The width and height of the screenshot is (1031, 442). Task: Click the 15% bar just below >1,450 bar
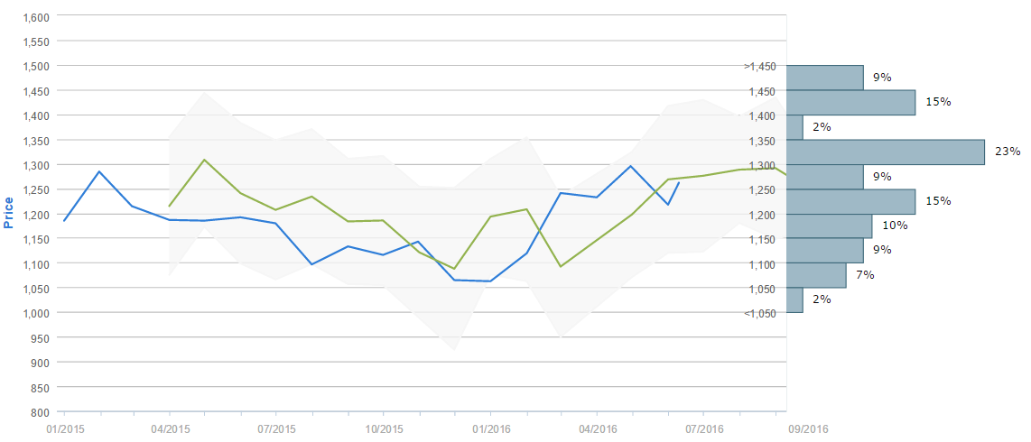coord(850,102)
